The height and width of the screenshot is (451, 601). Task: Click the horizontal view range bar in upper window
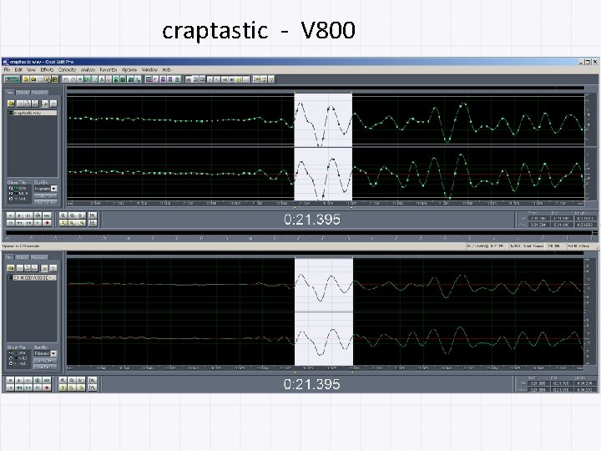coord(325,89)
